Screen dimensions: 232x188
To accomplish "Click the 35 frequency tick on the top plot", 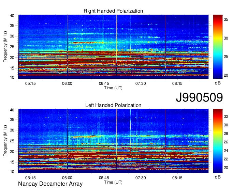I will click(x=12, y=26).
